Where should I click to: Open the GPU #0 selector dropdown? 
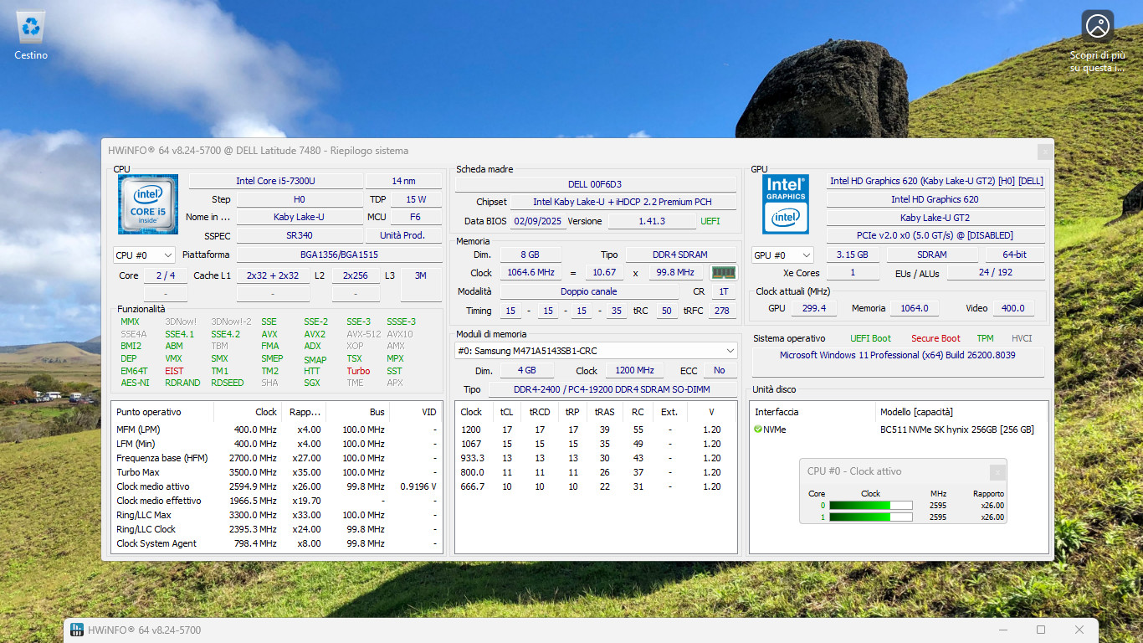782,255
